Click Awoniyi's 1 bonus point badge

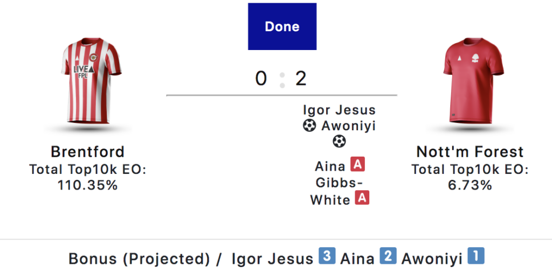point(475,256)
